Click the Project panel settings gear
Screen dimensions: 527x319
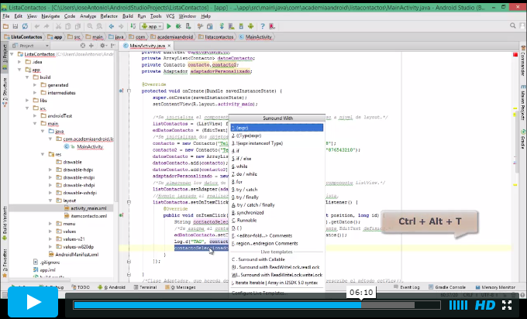point(103,46)
